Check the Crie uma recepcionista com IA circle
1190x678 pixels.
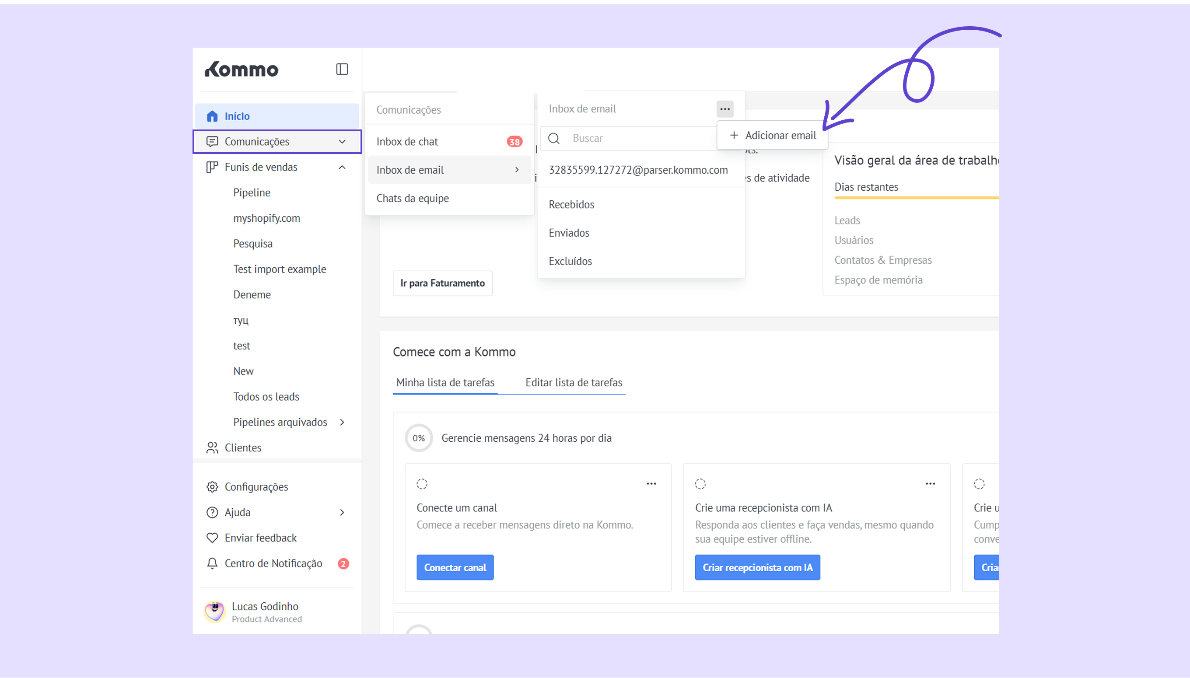(700, 484)
